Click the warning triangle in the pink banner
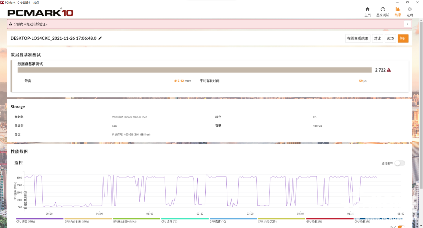This screenshot has width=423, height=228. coord(11,24)
